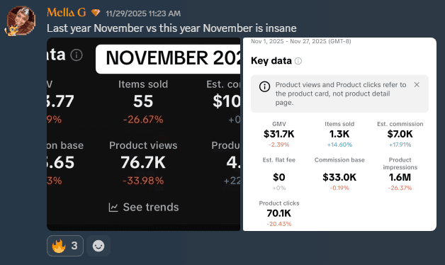Click the info icon in dark screenshot header

[x=77, y=55]
